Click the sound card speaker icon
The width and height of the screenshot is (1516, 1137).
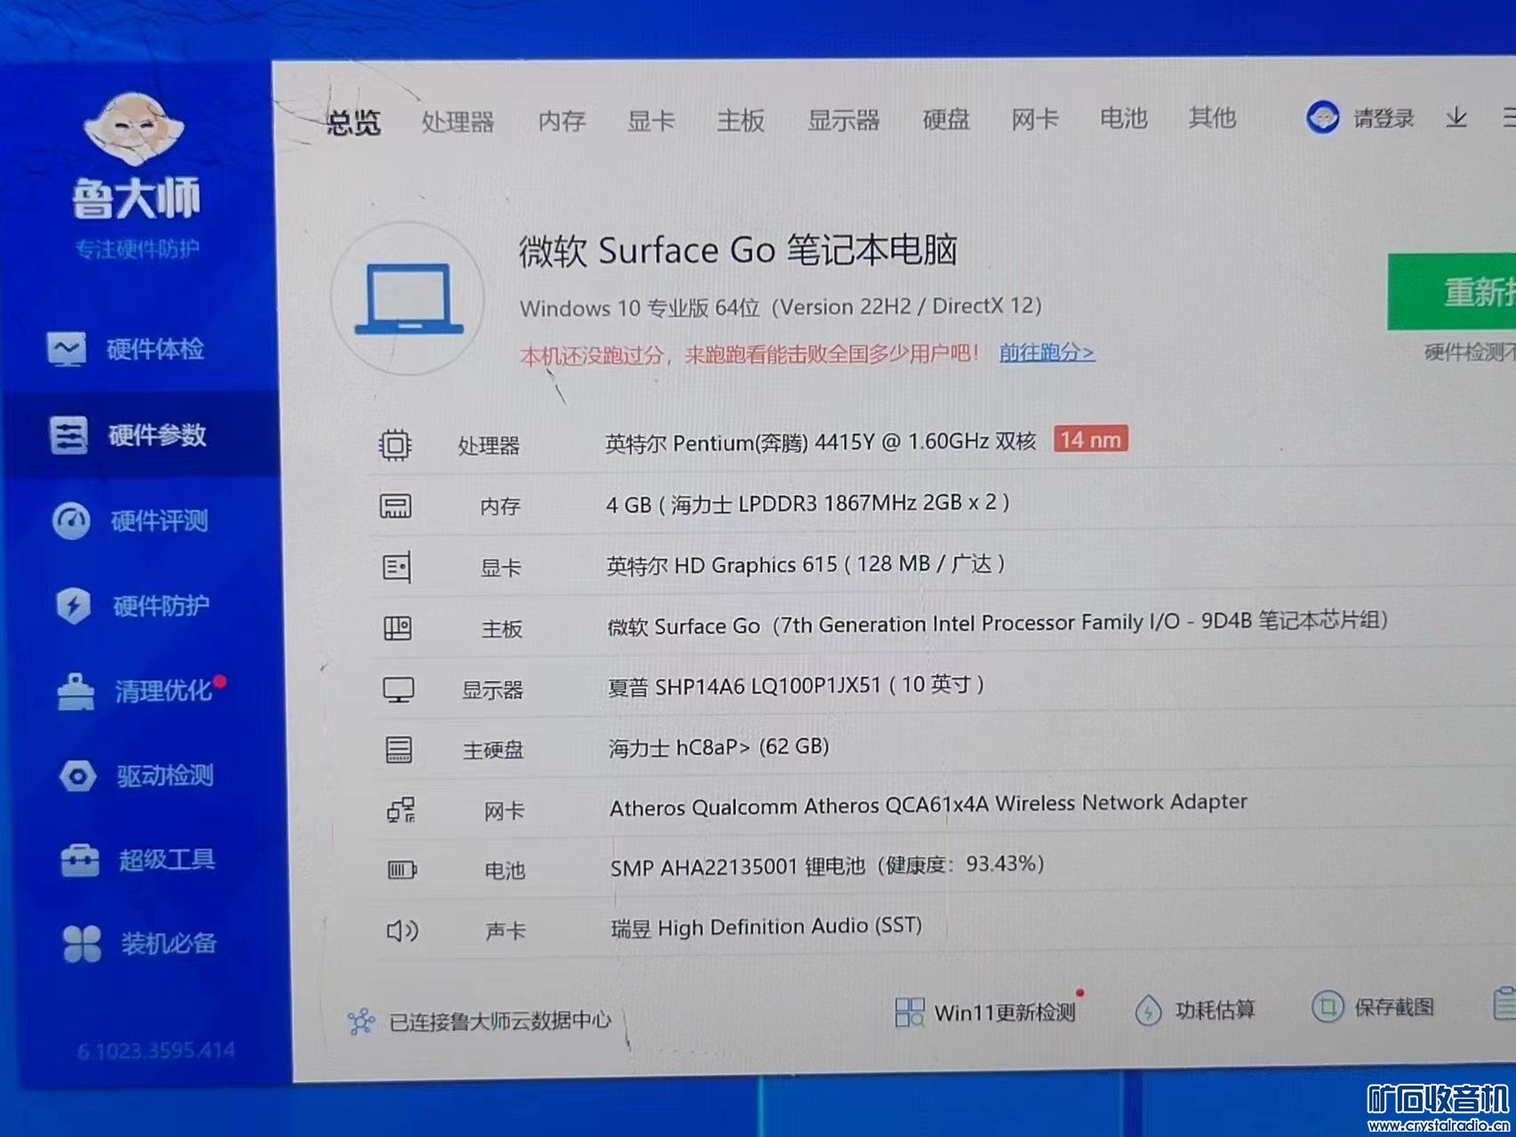click(x=403, y=930)
